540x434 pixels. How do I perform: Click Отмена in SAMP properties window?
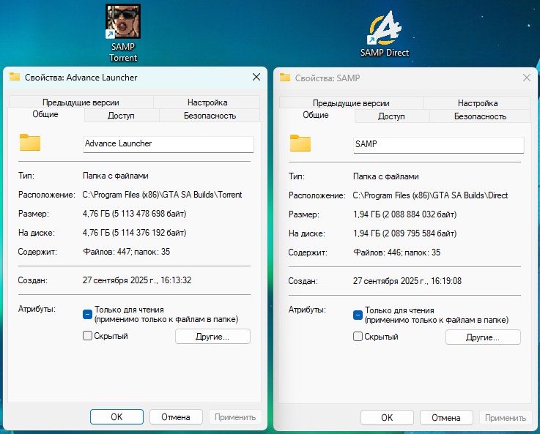[446, 417]
